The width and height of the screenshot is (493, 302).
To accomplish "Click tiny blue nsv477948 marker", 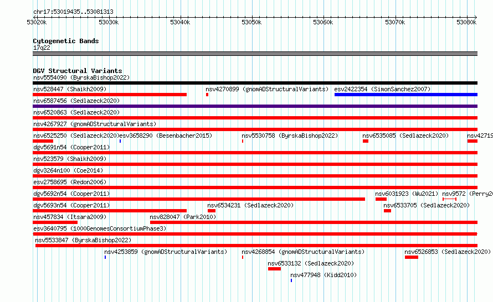I will pos(291,280).
